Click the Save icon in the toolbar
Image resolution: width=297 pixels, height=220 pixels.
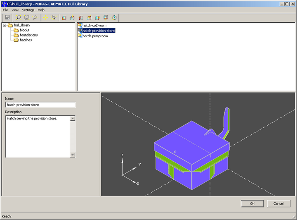7,18
